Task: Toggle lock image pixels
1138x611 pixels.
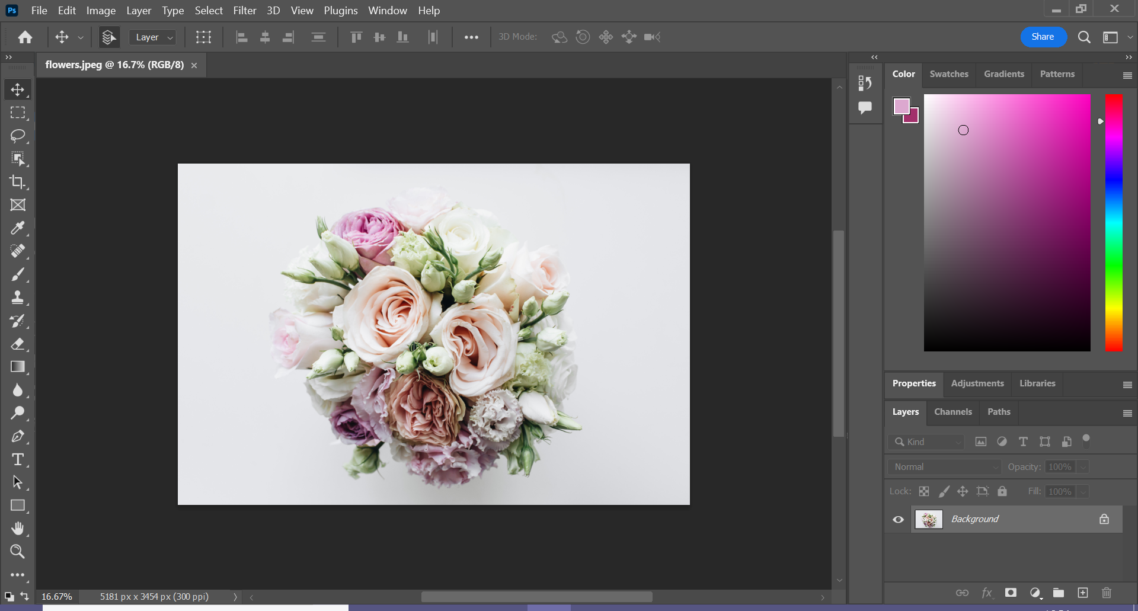Action: (x=944, y=491)
